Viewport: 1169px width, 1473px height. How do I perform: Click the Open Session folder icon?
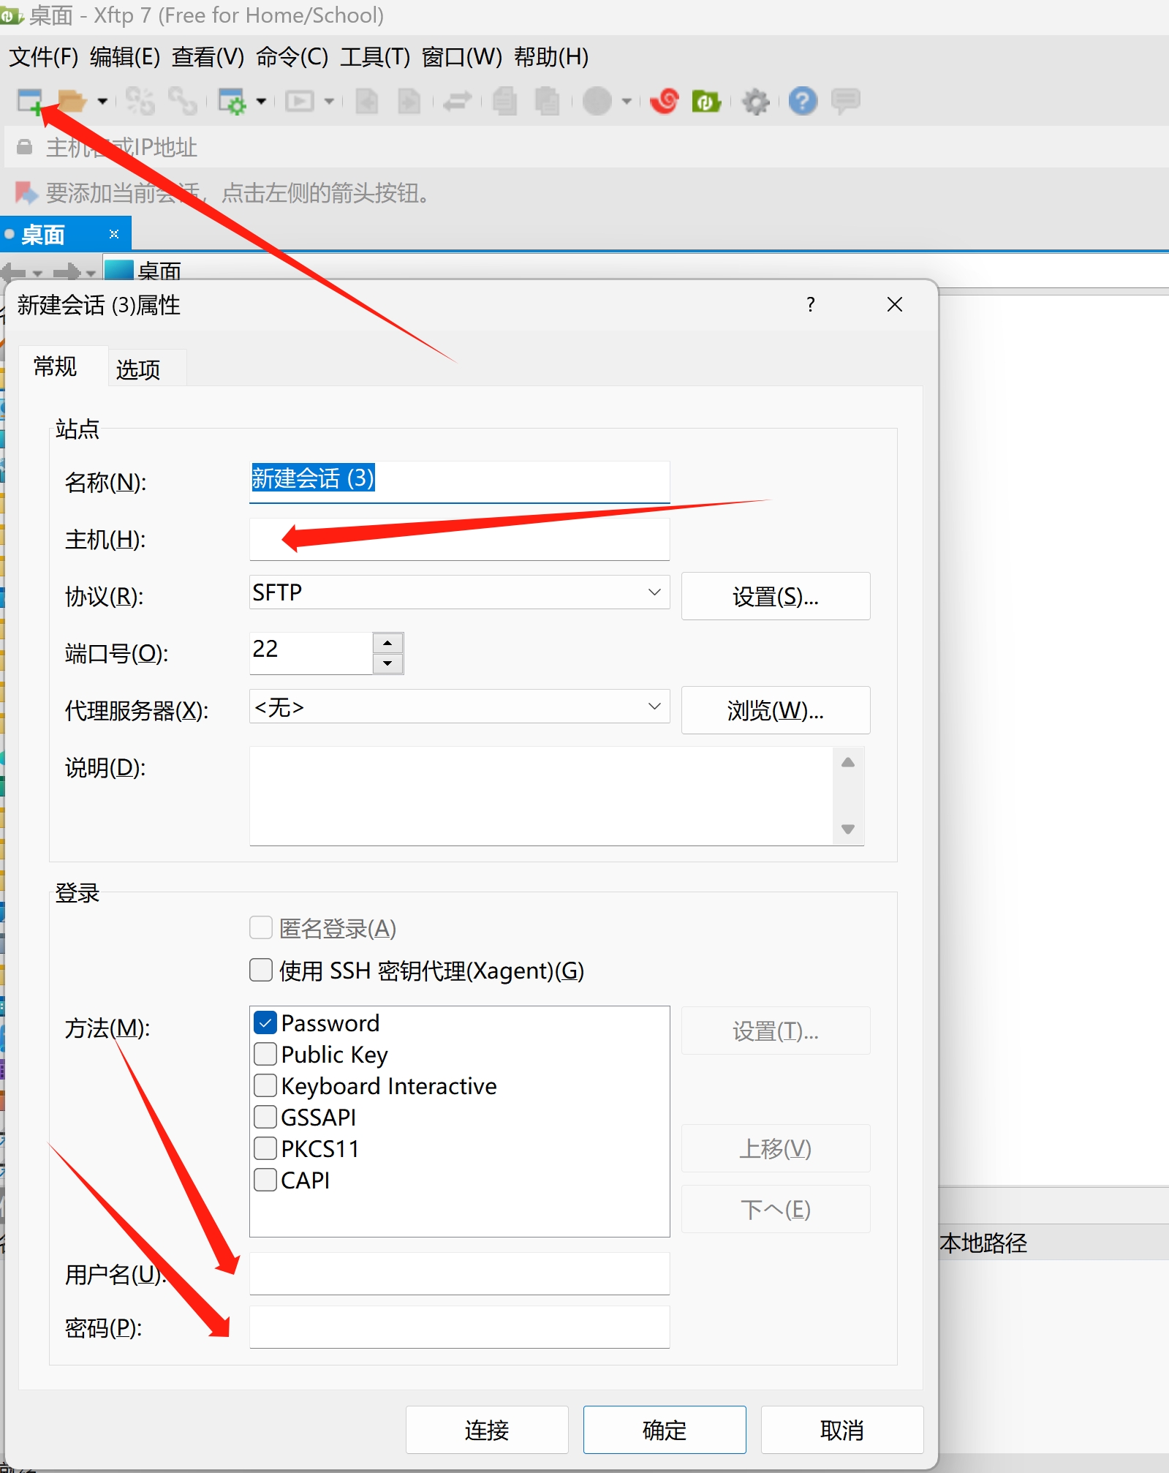[x=72, y=101]
